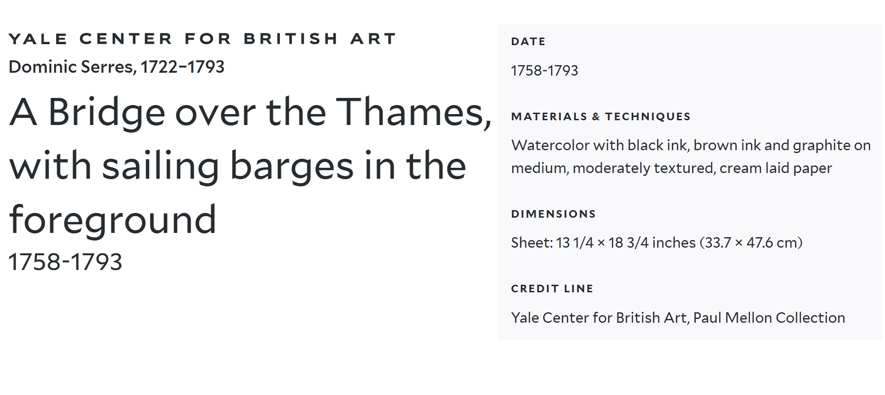This screenshot has width=885, height=395.
Task: Click the word Thames in the title
Action: [x=413, y=113]
